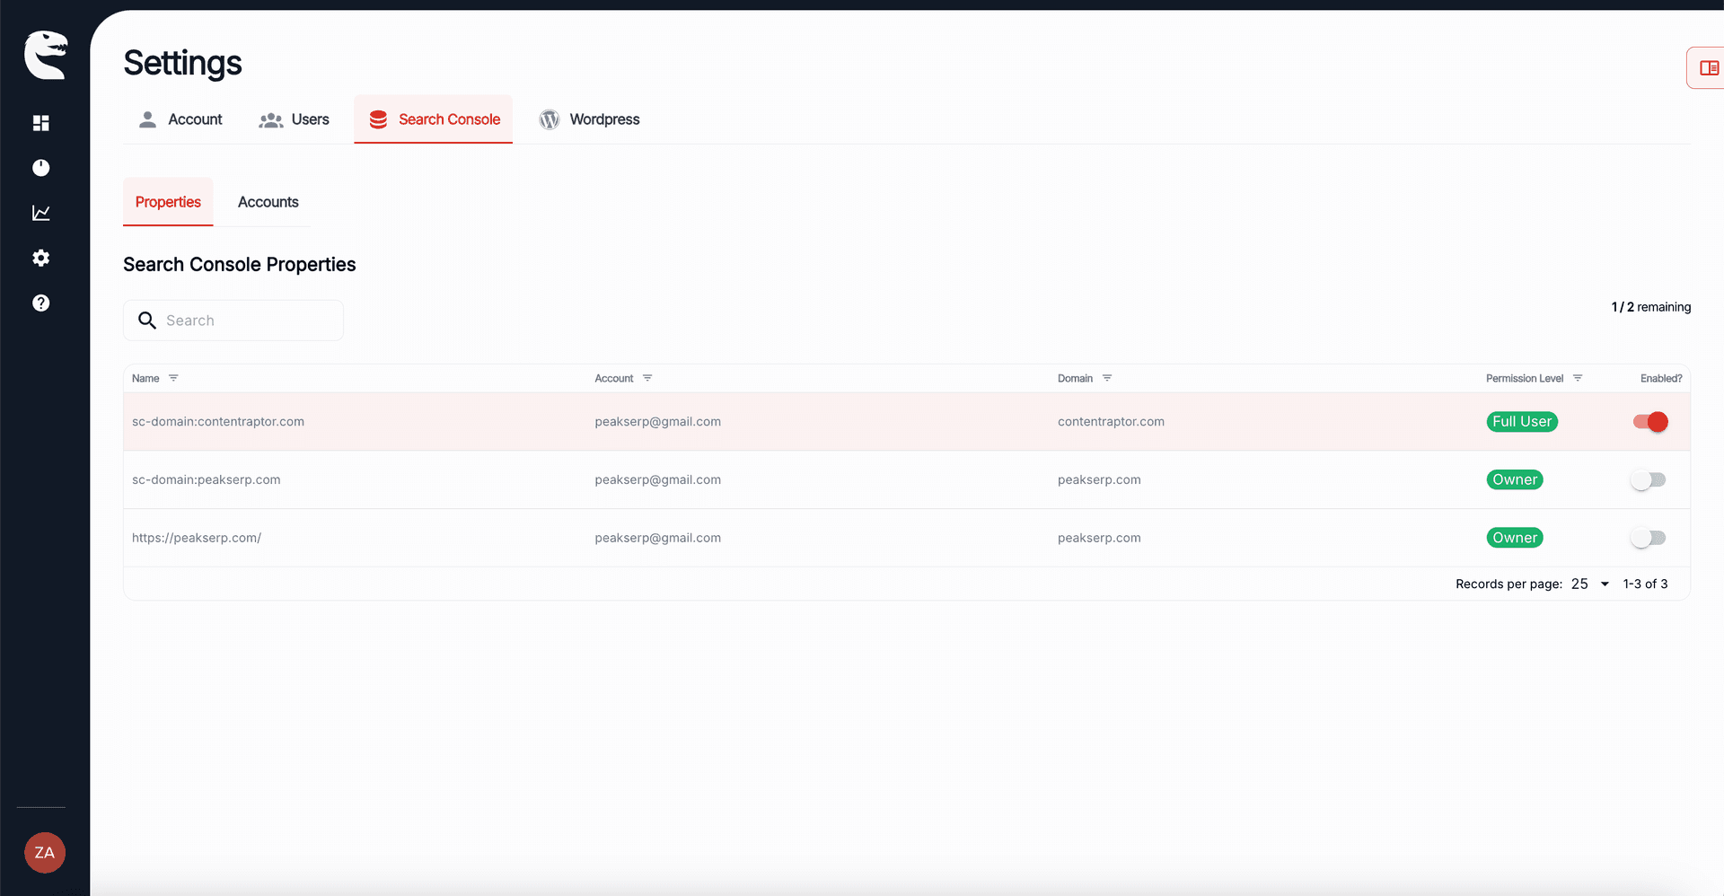The width and height of the screenshot is (1724, 896).
Task: Click the Full User permission badge
Action: [1521, 421]
